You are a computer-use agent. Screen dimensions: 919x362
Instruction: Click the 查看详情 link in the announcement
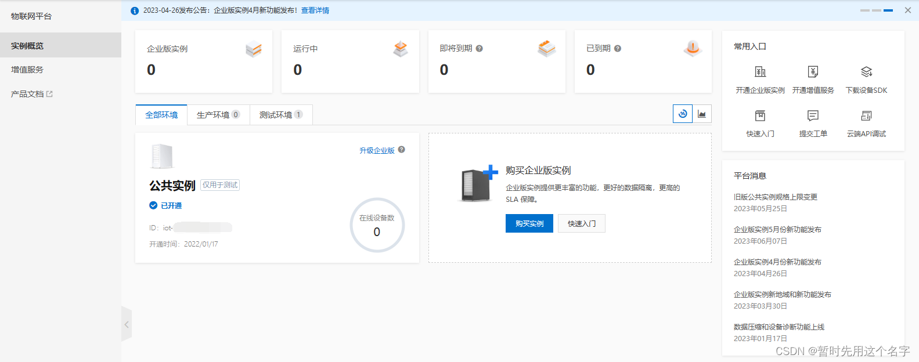[315, 10]
